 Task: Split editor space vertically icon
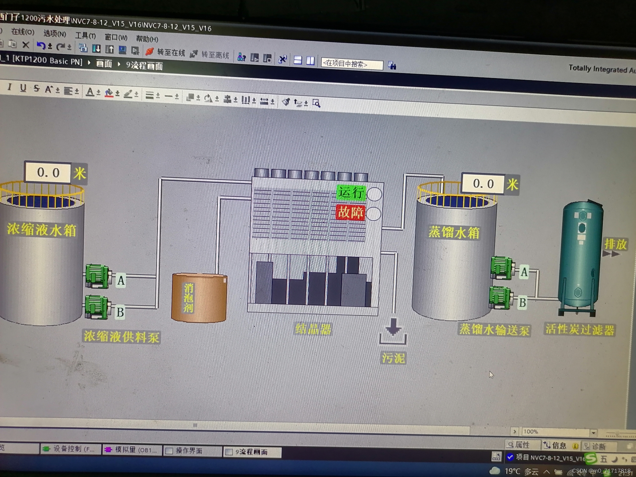click(x=310, y=61)
